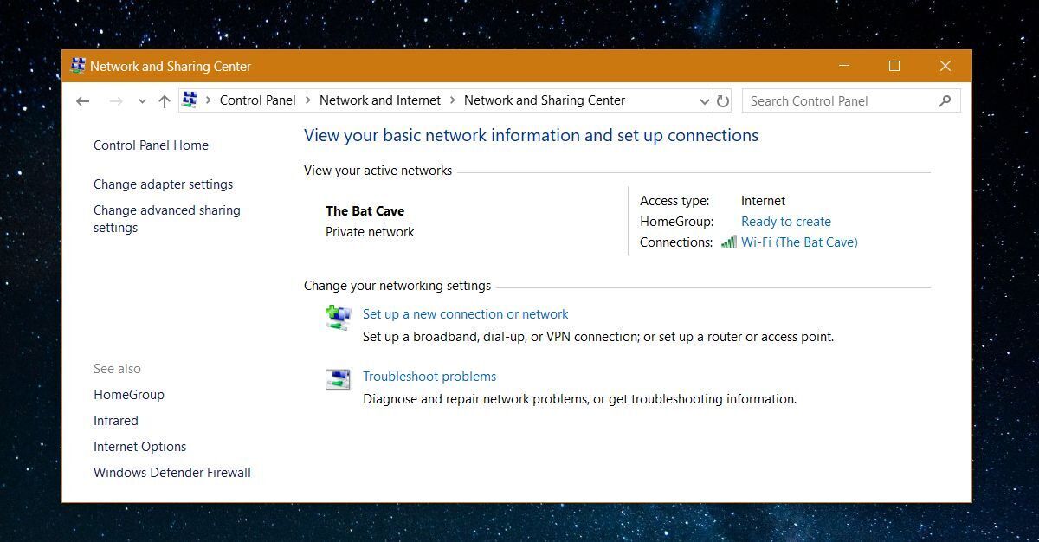The image size is (1039, 542).
Task: Select Control Panel breadcrumb item
Action: (257, 100)
